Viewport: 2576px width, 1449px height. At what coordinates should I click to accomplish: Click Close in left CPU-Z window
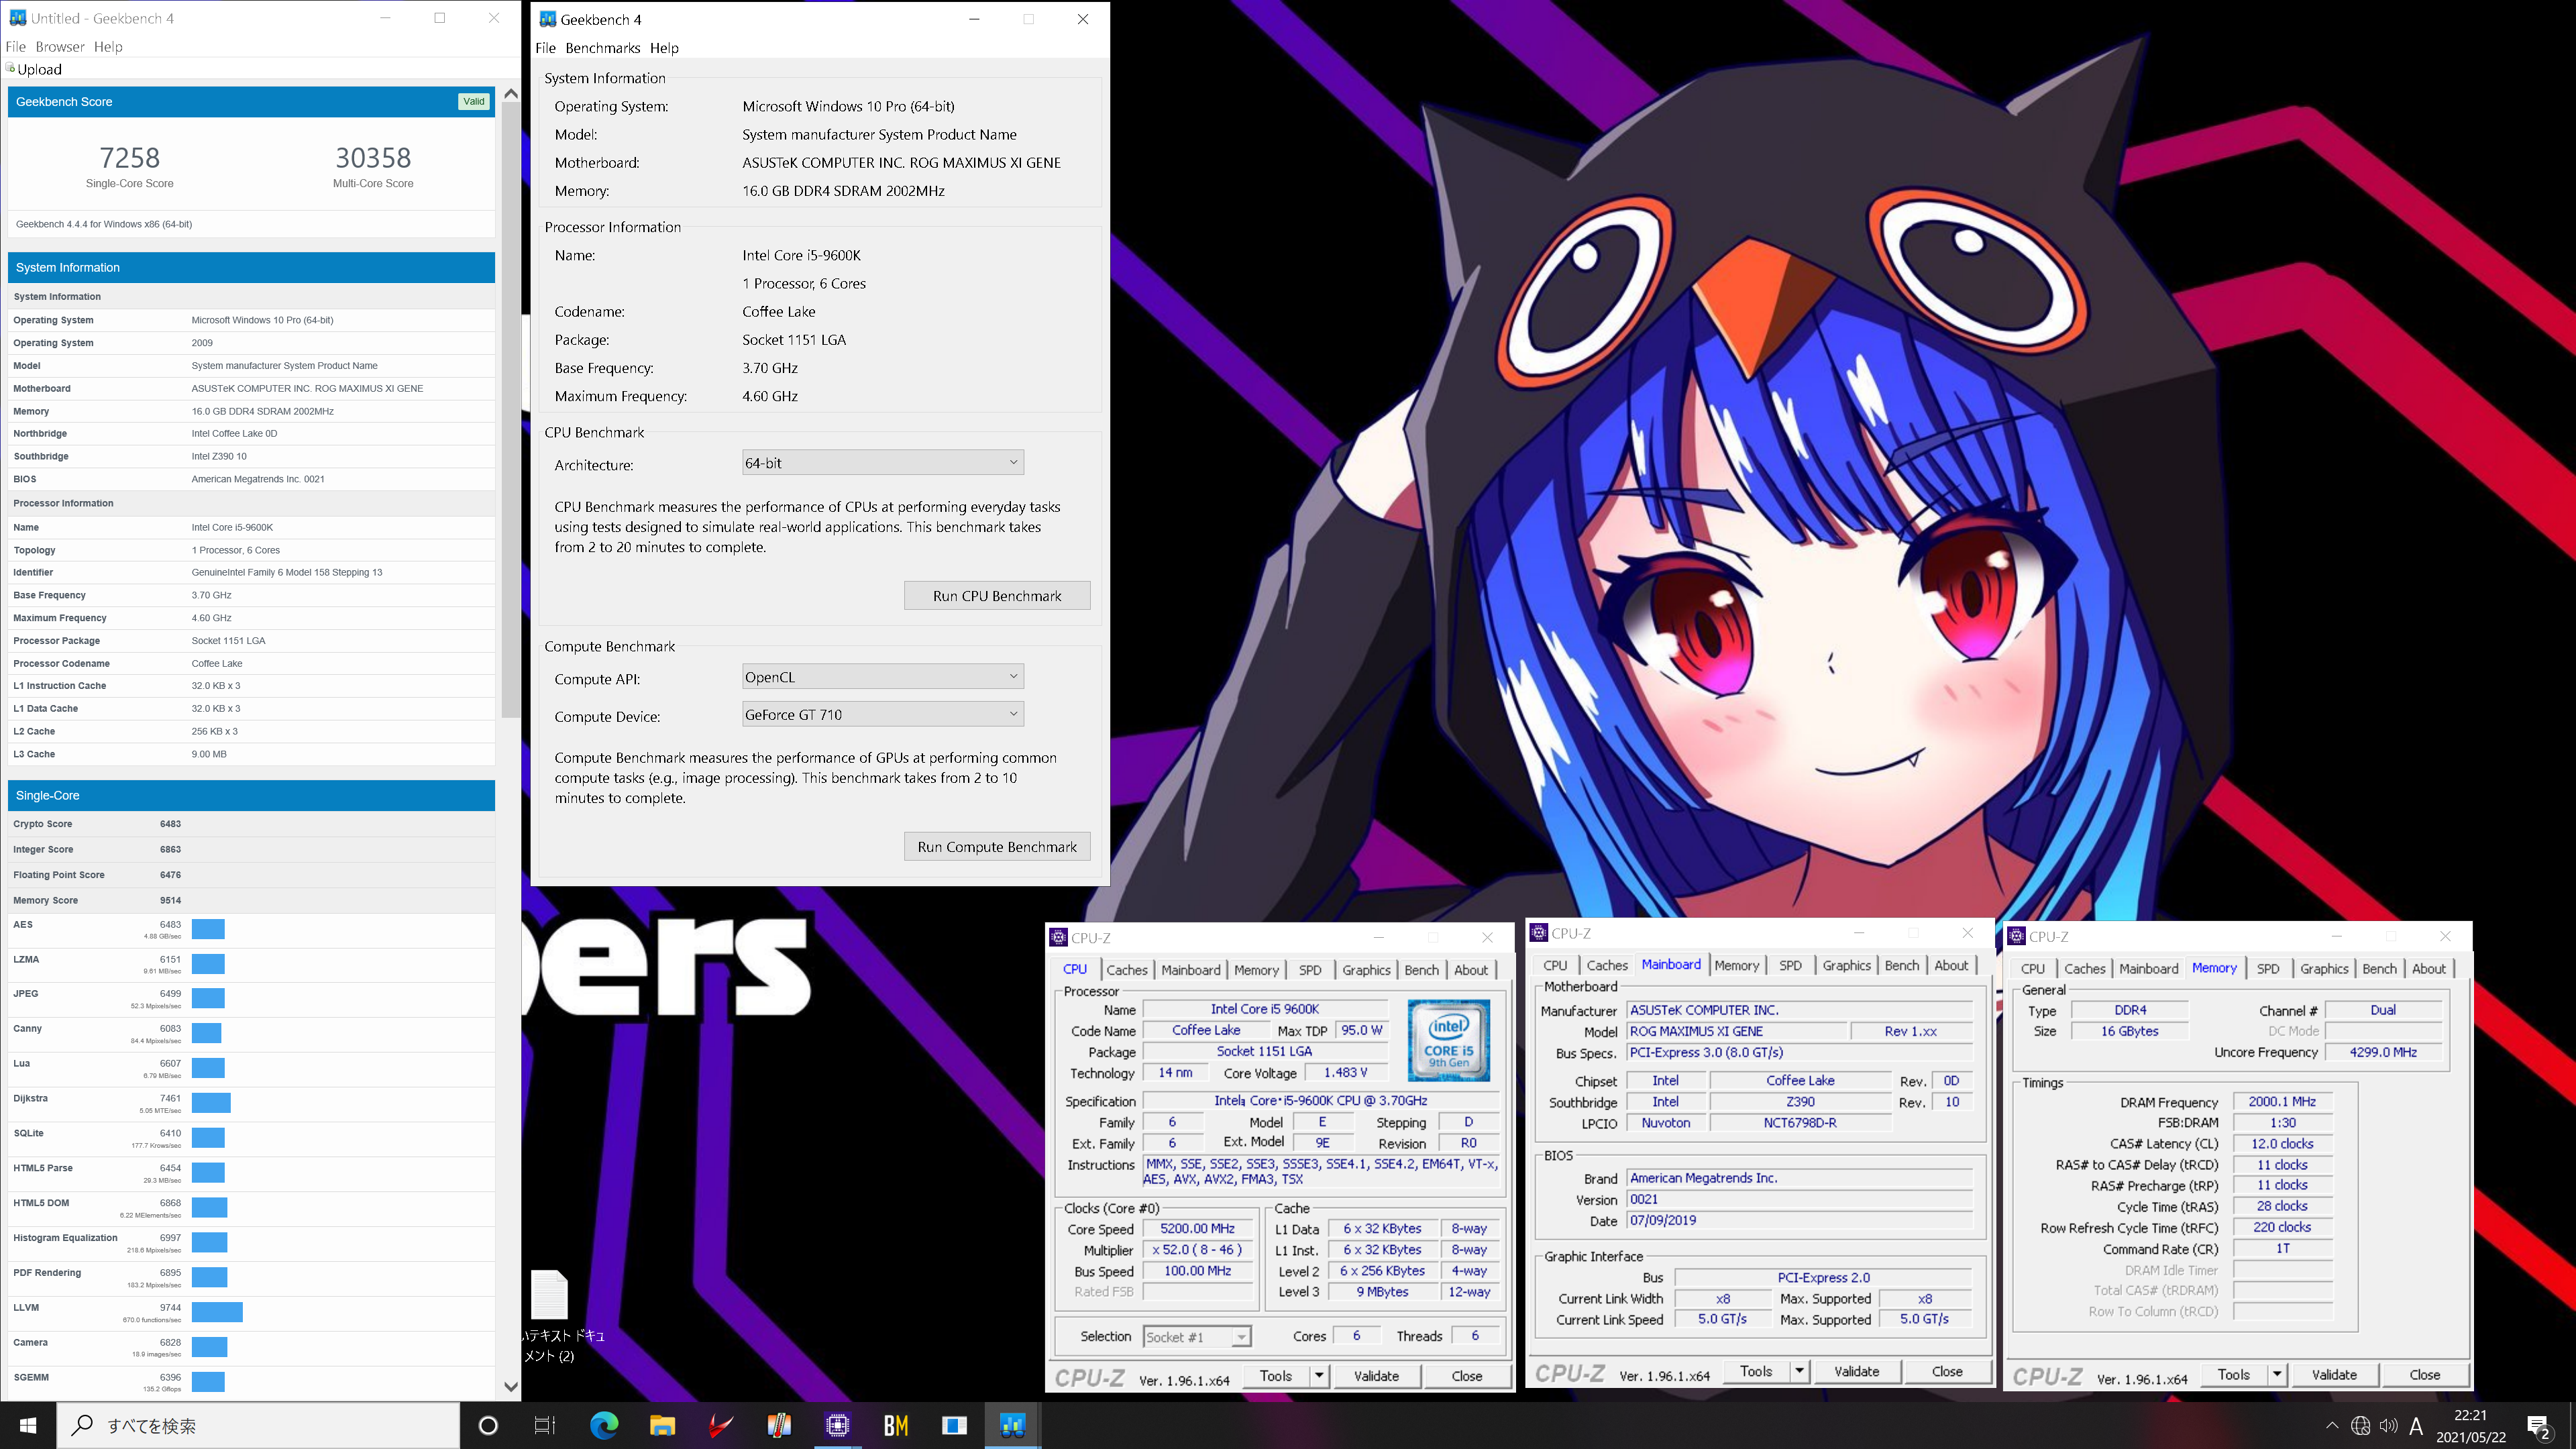click(1467, 1376)
